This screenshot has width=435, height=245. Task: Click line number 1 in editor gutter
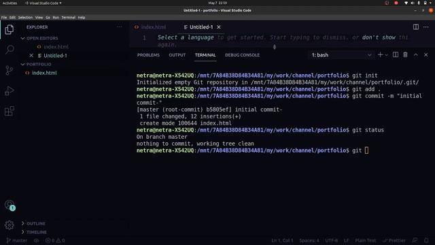144,37
